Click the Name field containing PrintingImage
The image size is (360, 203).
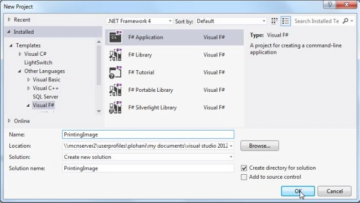(x=148, y=134)
